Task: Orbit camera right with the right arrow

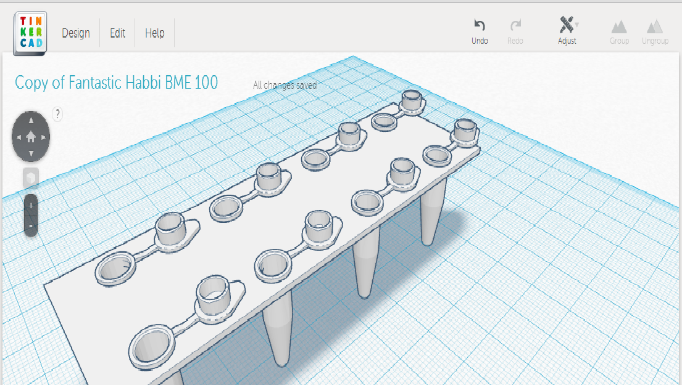Action: 44,137
